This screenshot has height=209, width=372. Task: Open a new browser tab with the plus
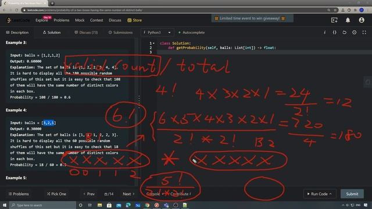click(52, 3)
